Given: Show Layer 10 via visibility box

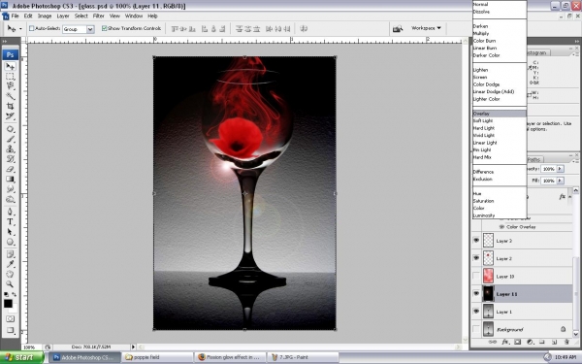Looking at the screenshot, I should [x=476, y=276].
